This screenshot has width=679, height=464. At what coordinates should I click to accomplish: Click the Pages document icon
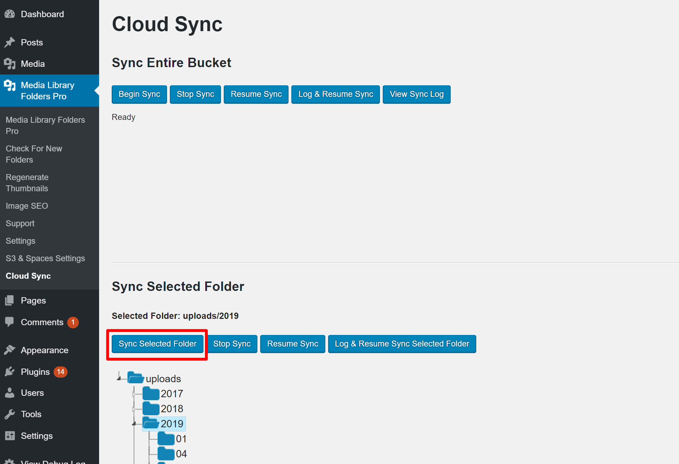coord(9,300)
